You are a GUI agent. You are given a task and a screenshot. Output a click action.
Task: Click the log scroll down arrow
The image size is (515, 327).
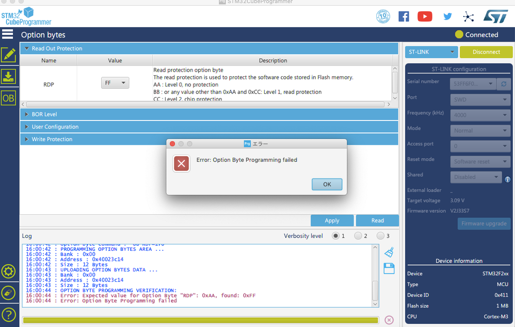click(x=375, y=304)
